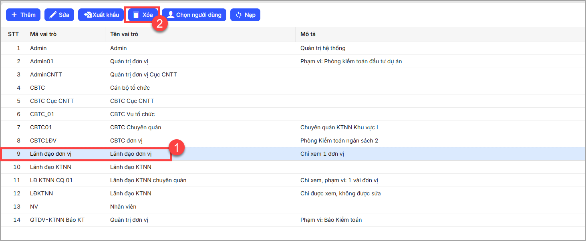Click the refresh icon on Nạp button

239,15
